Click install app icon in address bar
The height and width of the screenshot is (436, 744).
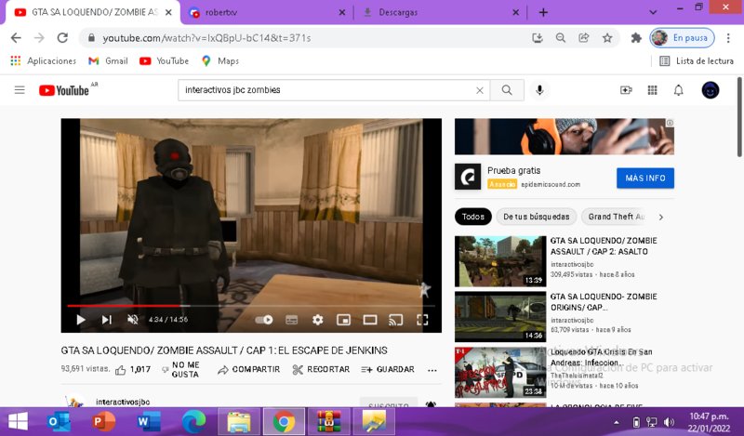tap(538, 38)
